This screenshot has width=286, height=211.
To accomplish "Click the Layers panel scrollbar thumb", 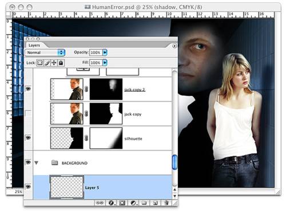I will coord(174,162).
